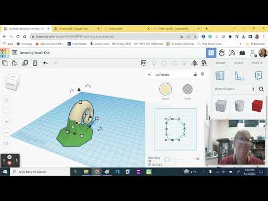Reload the browser page
Screen dimensions: 268x201
coord(18,37)
